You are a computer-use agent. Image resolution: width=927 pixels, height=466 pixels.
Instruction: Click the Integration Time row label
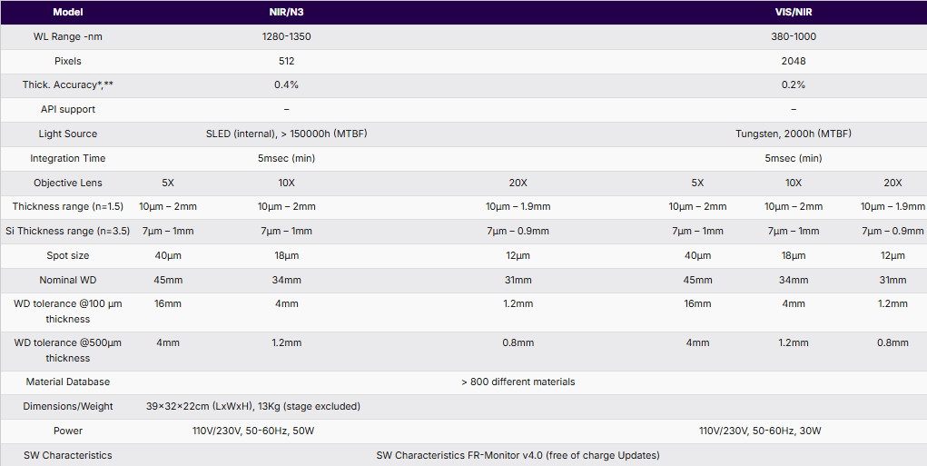pos(68,158)
